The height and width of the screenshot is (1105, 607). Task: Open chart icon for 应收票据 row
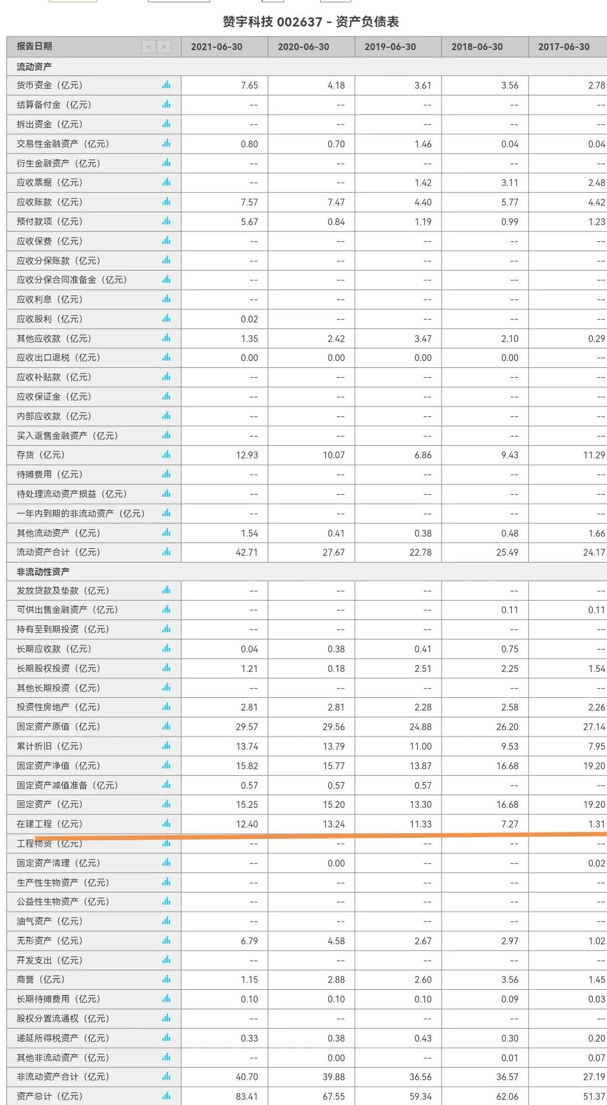coord(166,182)
